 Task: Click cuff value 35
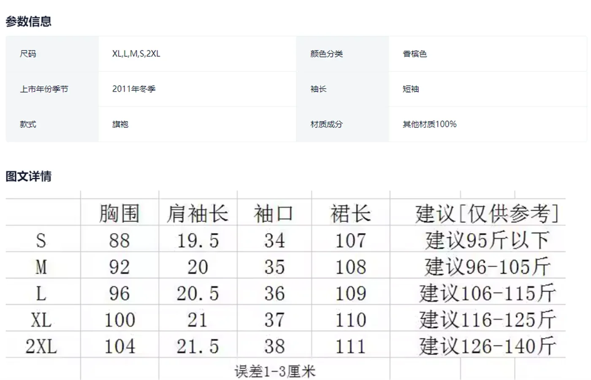tap(274, 267)
